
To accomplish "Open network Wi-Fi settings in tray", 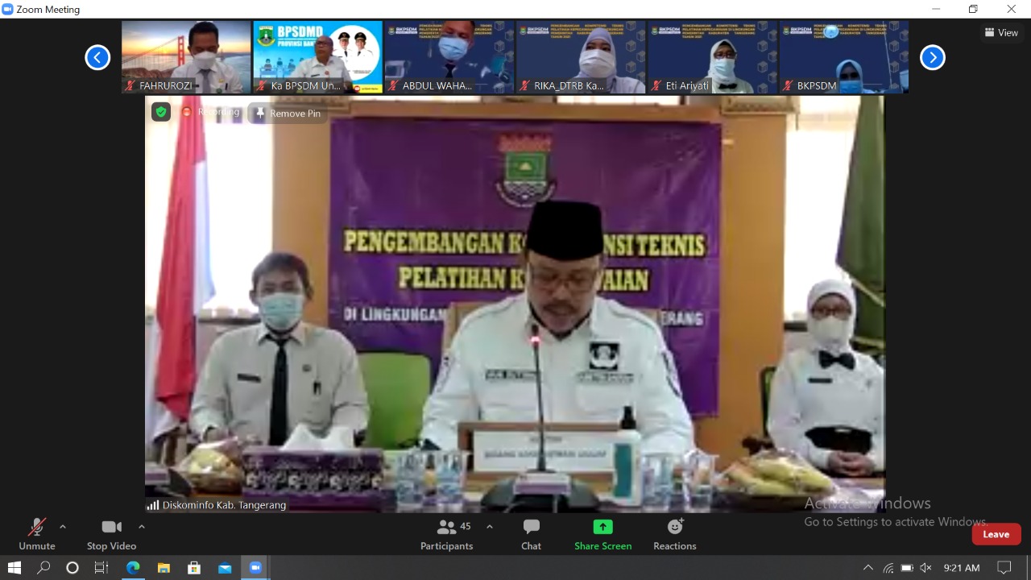I will 888,568.
